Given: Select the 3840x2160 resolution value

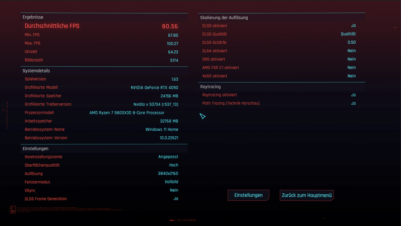Looking at the screenshot, I should tap(168, 174).
